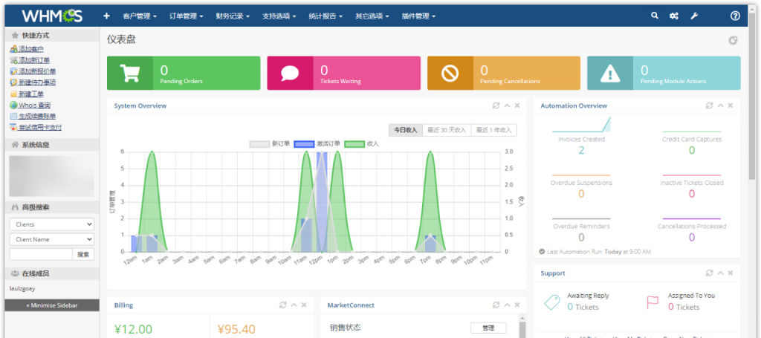The width and height of the screenshot is (761, 338).
Task: Click the Minimise Sidebar button
Action: [52, 305]
